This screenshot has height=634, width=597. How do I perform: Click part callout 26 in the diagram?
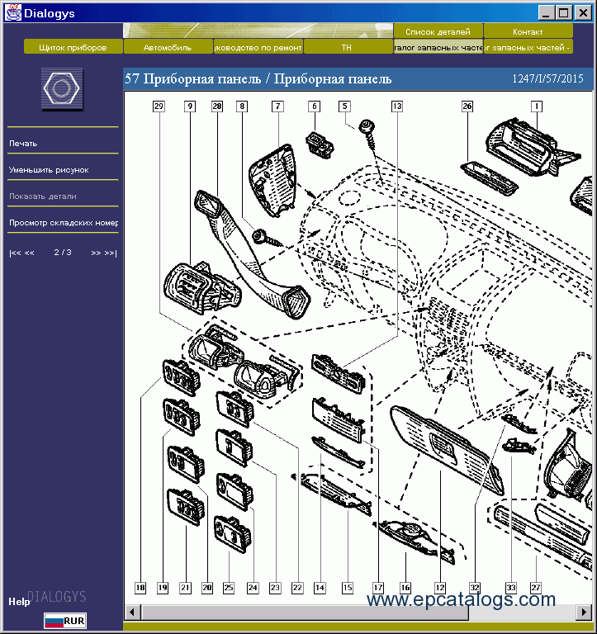coord(467,106)
